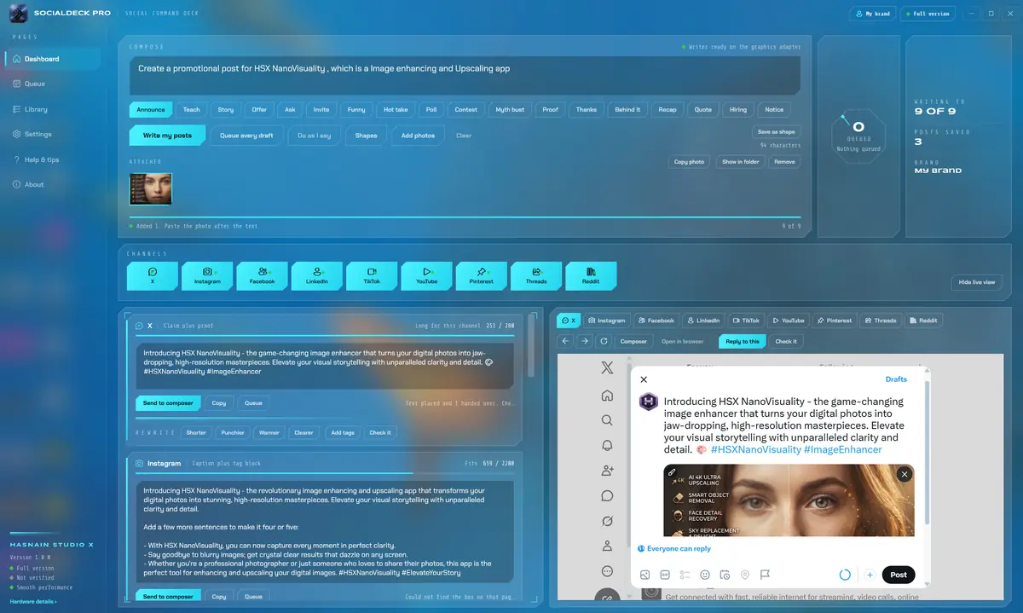This screenshot has height=613, width=1023.
Task: Close the X compose dialog
Action: click(x=644, y=379)
